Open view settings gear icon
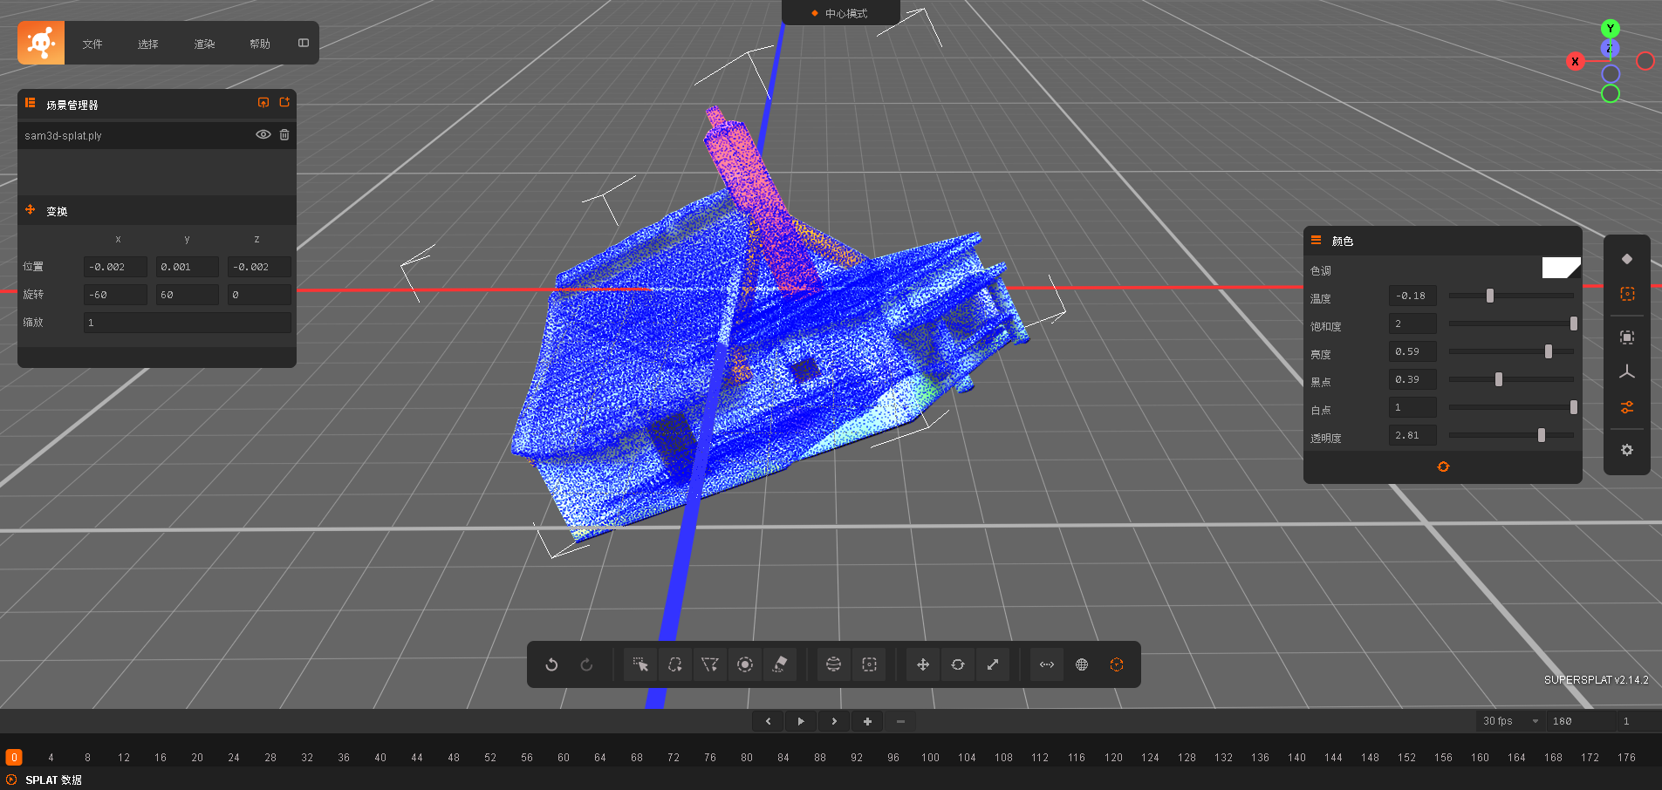This screenshot has width=1662, height=790. pos(1627,450)
